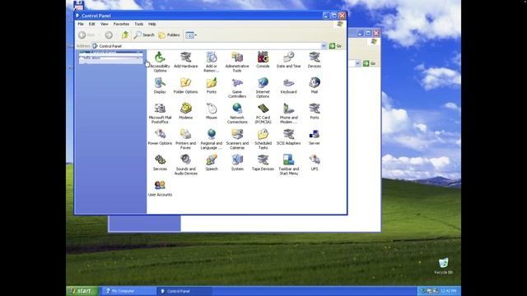Open Regional and Language options
Viewport: 527px width, 296px height.
tap(212, 139)
